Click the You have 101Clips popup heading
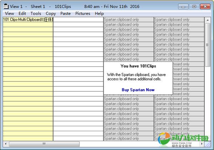 coord(138,66)
